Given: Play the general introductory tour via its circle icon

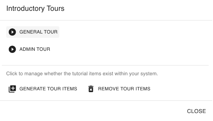Looking at the screenshot, I should (12, 32).
